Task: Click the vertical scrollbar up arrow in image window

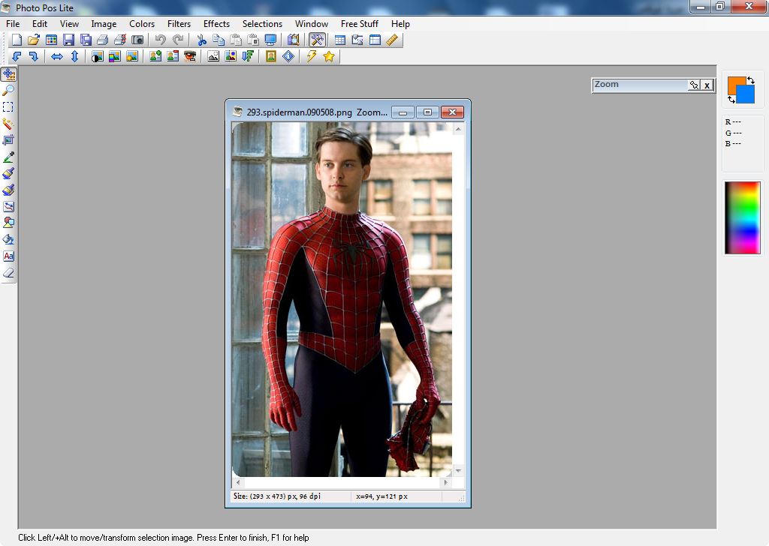Action: pos(458,129)
